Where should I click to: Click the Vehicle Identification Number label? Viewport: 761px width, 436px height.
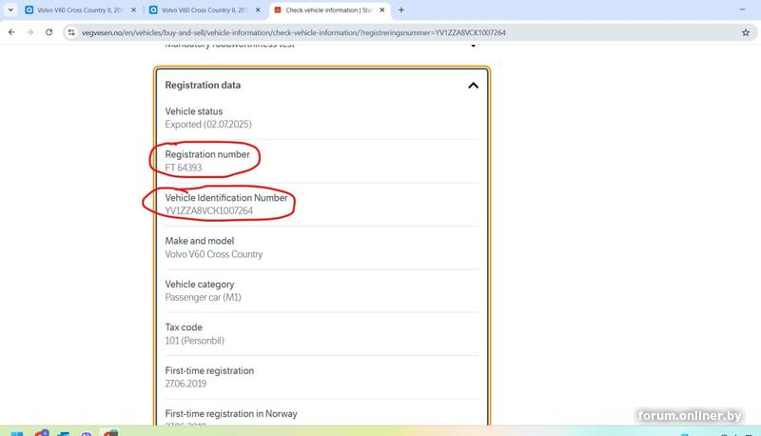pos(226,198)
